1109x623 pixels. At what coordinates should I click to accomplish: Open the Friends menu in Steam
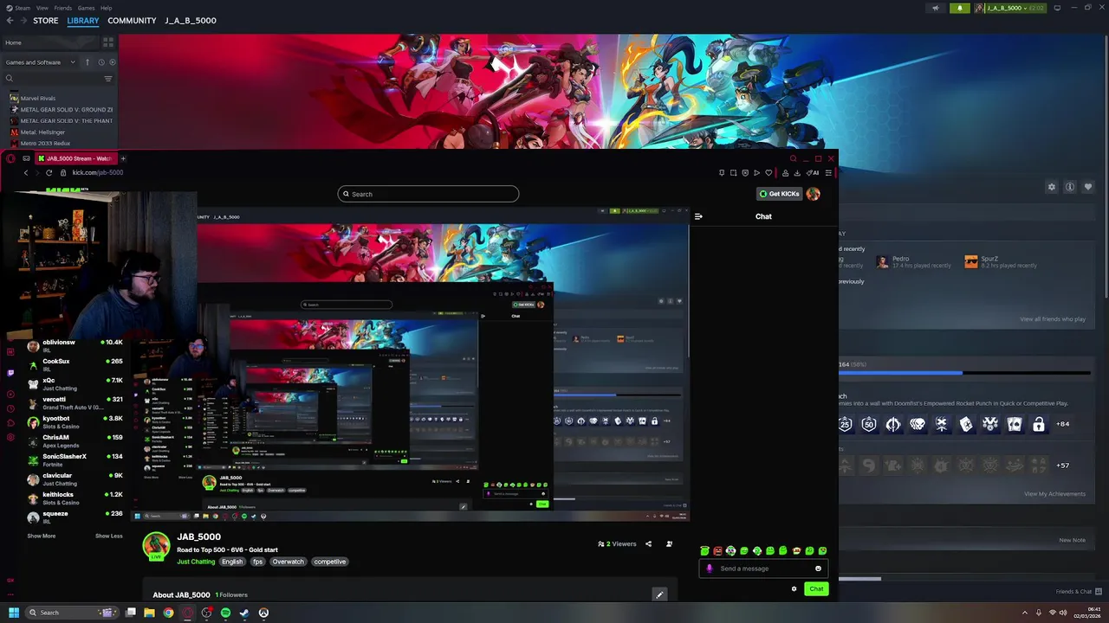click(63, 8)
